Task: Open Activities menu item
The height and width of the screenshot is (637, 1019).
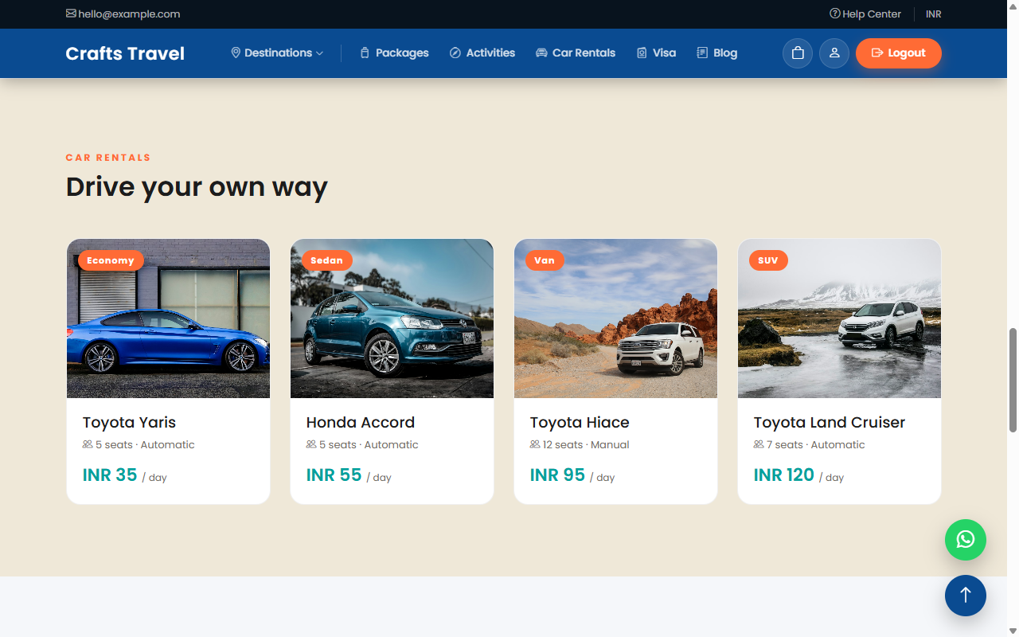Action: pos(482,53)
